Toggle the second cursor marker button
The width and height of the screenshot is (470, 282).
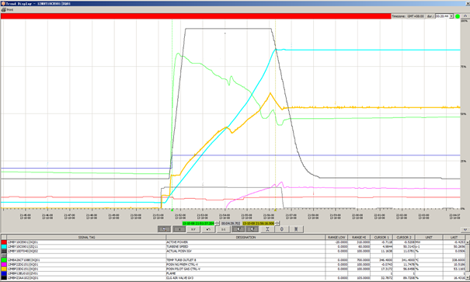tap(252, 229)
